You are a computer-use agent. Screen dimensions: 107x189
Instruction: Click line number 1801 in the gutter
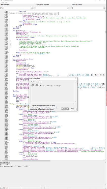pyautogui.click(x=6, y=80)
